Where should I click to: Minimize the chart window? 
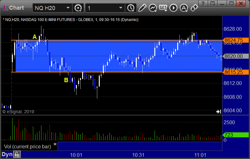tap(222, 3)
